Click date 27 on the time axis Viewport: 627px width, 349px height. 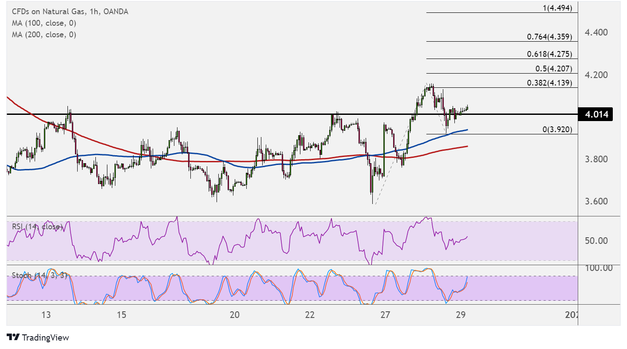pyautogui.click(x=385, y=315)
